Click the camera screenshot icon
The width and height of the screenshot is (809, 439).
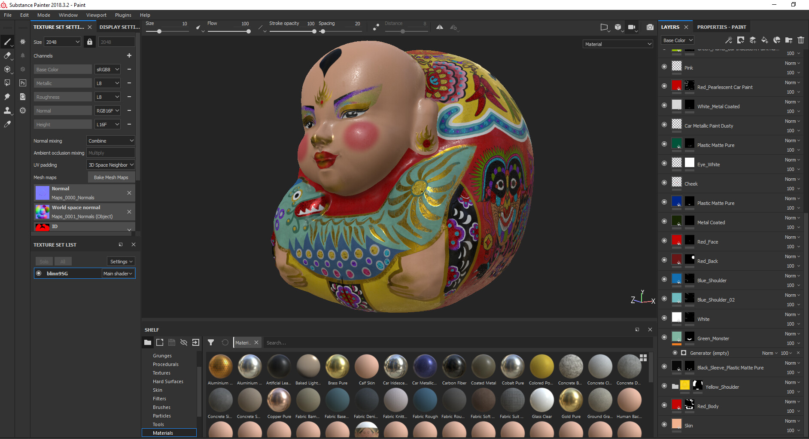tap(650, 27)
